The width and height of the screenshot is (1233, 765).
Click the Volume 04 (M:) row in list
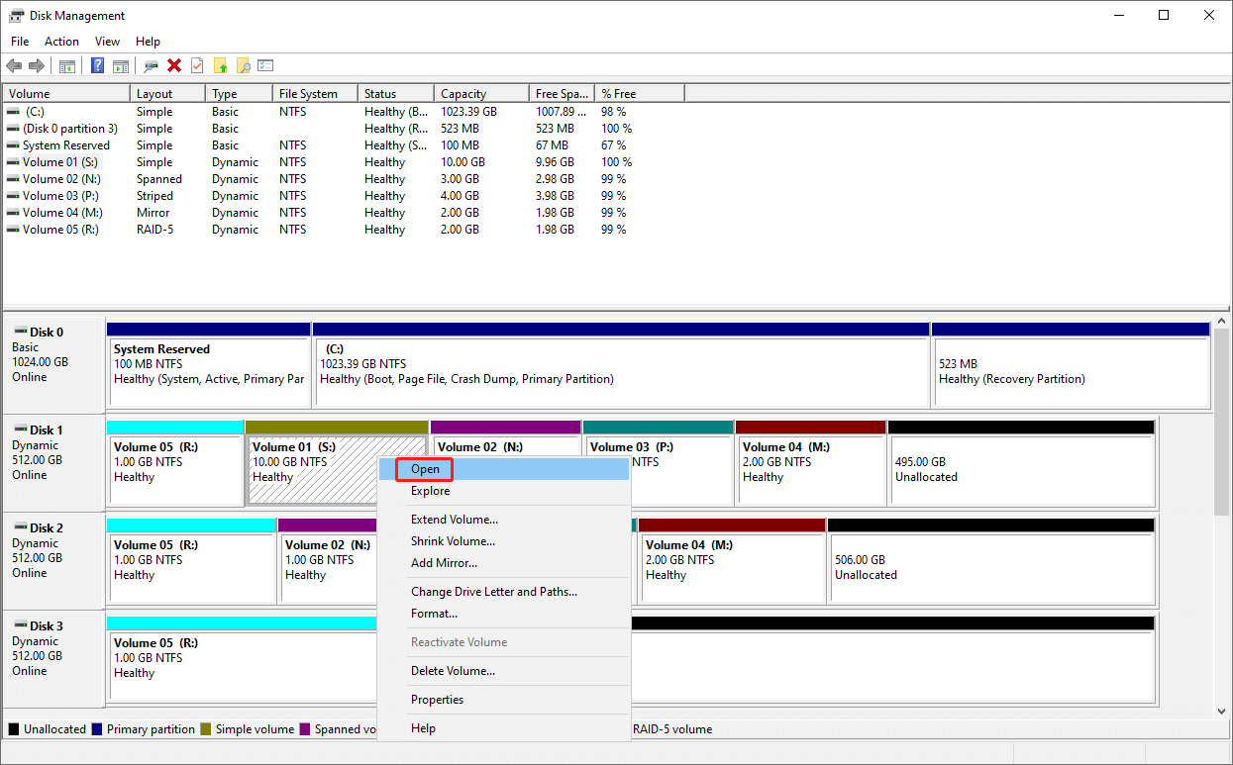pyautogui.click(x=344, y=213)
